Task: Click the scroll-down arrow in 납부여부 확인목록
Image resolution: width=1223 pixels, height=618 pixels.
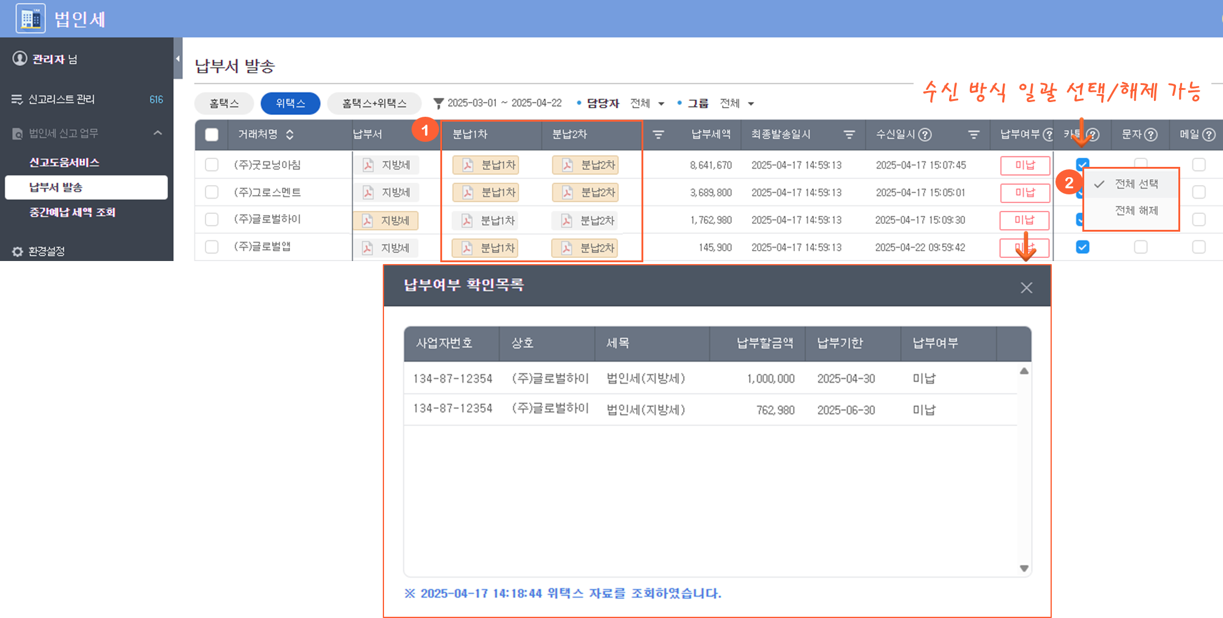Action: coord(1024,568)
